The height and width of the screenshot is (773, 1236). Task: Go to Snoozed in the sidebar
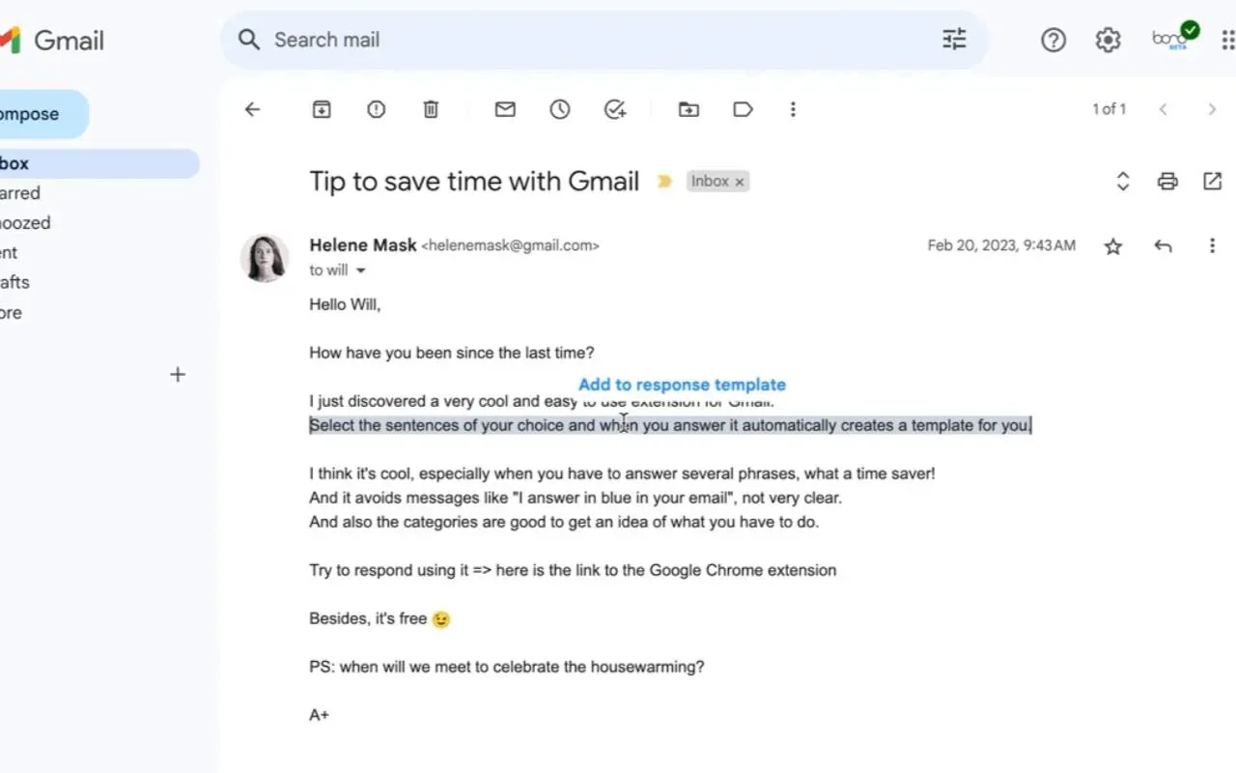[25, 222]
